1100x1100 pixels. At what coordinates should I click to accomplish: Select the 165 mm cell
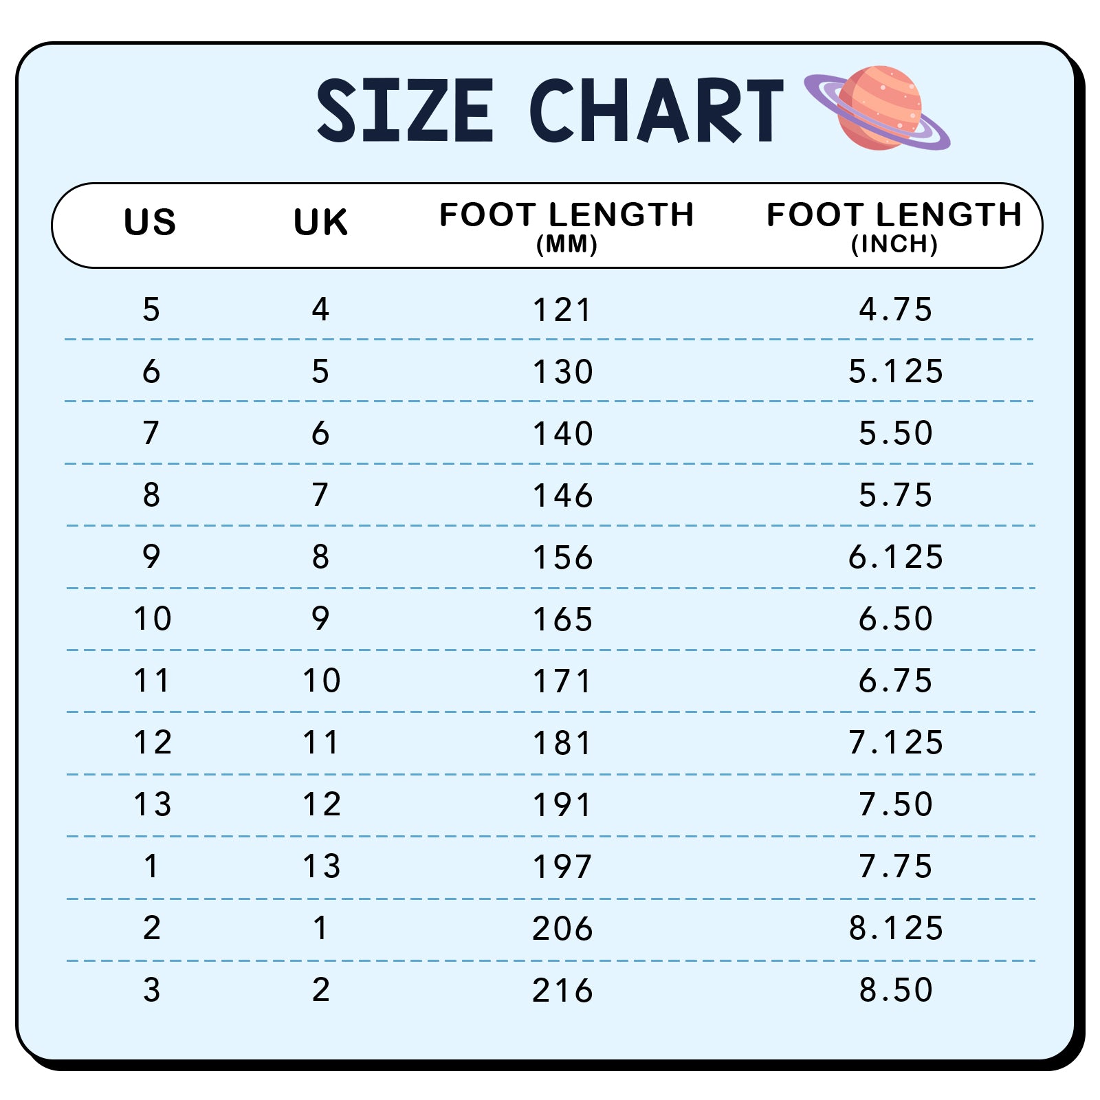tap(562, 619)
